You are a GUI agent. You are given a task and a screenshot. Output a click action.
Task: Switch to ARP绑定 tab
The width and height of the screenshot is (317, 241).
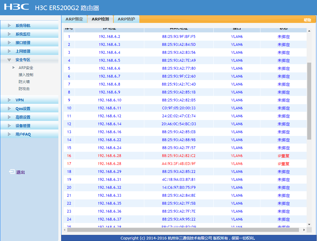point(74,19)
